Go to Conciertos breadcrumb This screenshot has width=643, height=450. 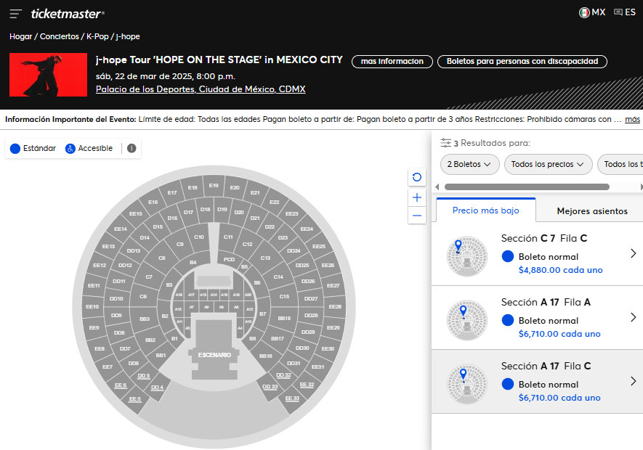coord(59,36)
